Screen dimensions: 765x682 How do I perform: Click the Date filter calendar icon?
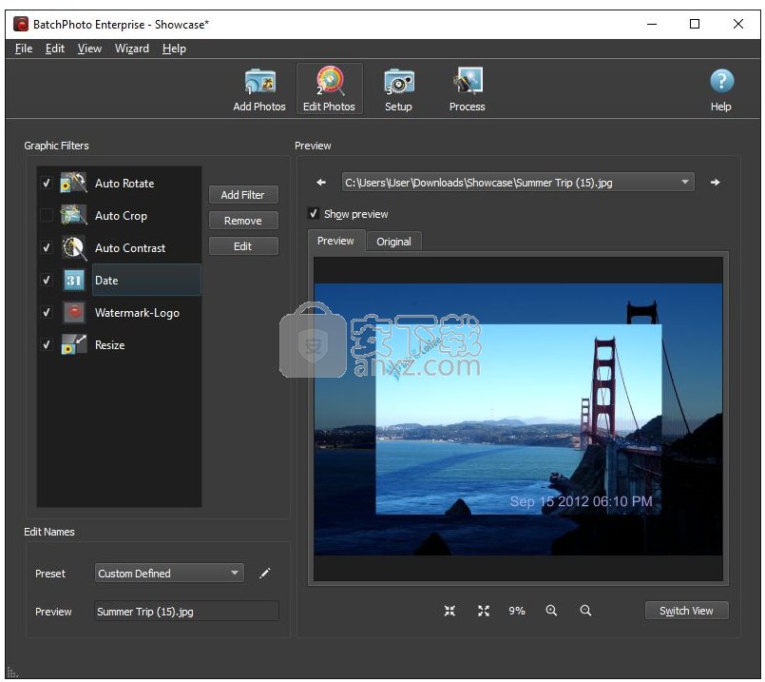[x=74, y=281]
